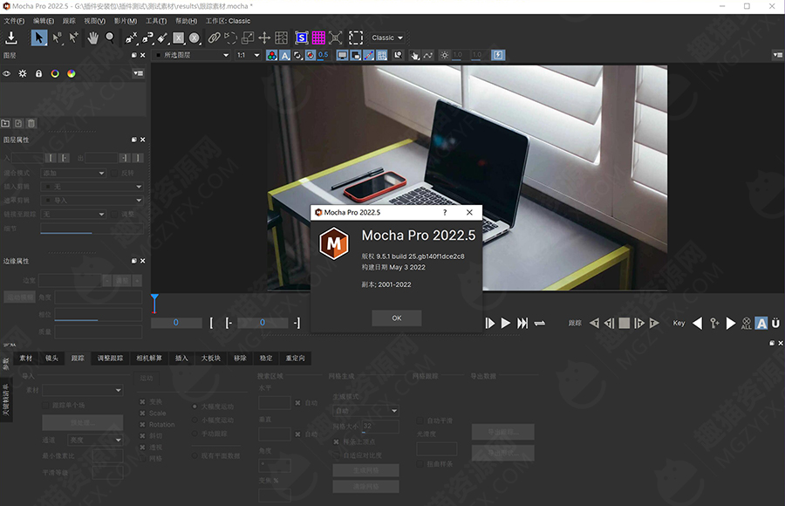Click the save project download-arrow icon
The height and width of the screenshot is (506, 785).
click(11, 38)
